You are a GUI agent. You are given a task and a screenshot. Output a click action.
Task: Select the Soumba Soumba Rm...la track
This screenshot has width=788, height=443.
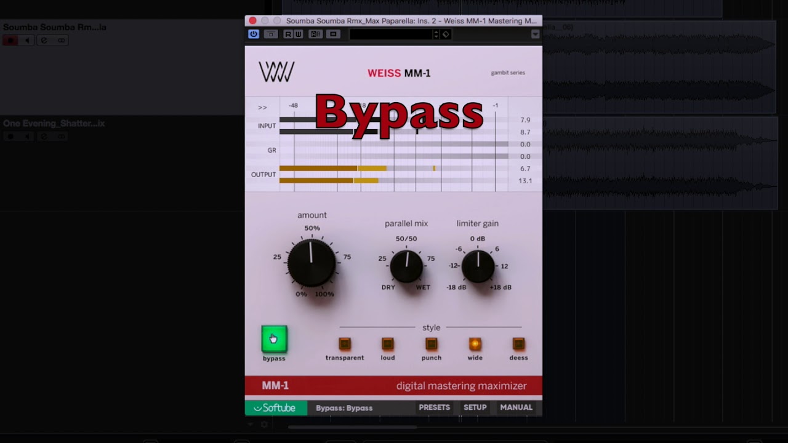tap(55, 27)
